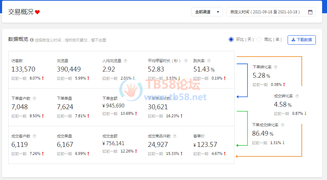
Task: Click help icon next to 成交客户数
Action: pyautogui.click(x=35, y=136)
